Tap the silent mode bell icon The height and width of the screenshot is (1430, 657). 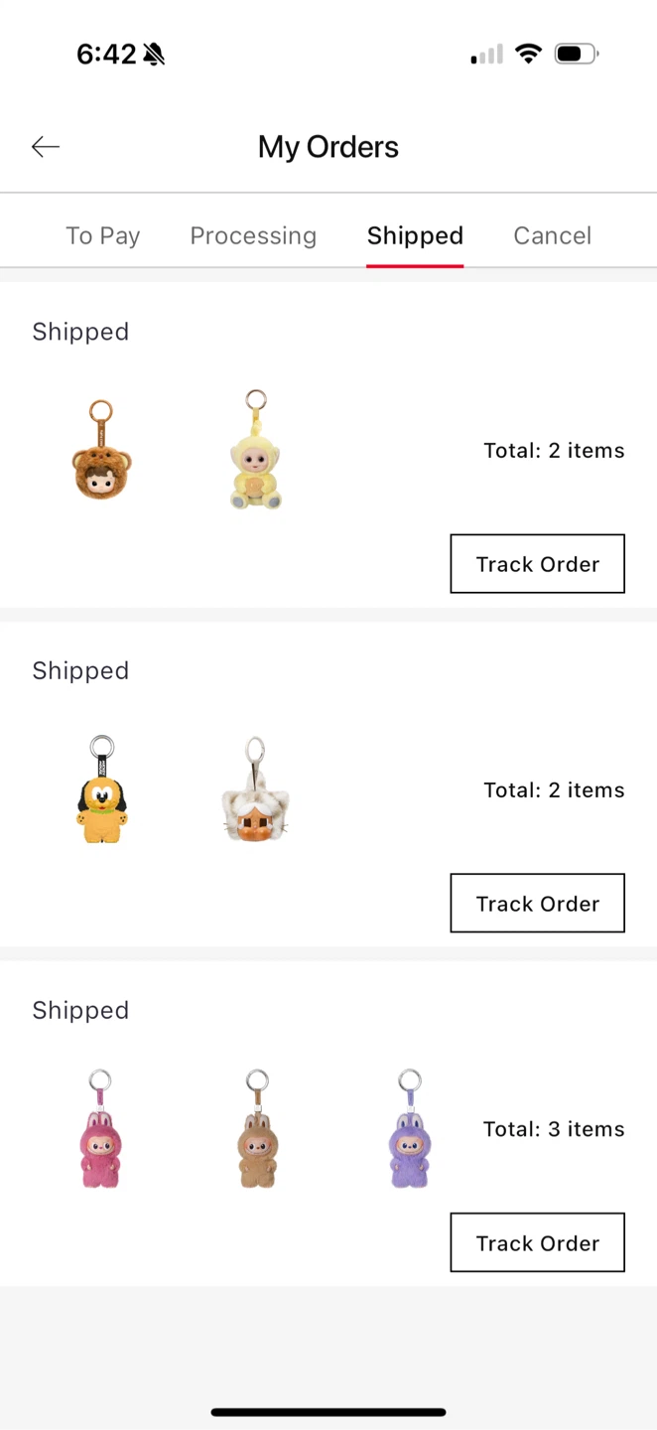[154, 55]
